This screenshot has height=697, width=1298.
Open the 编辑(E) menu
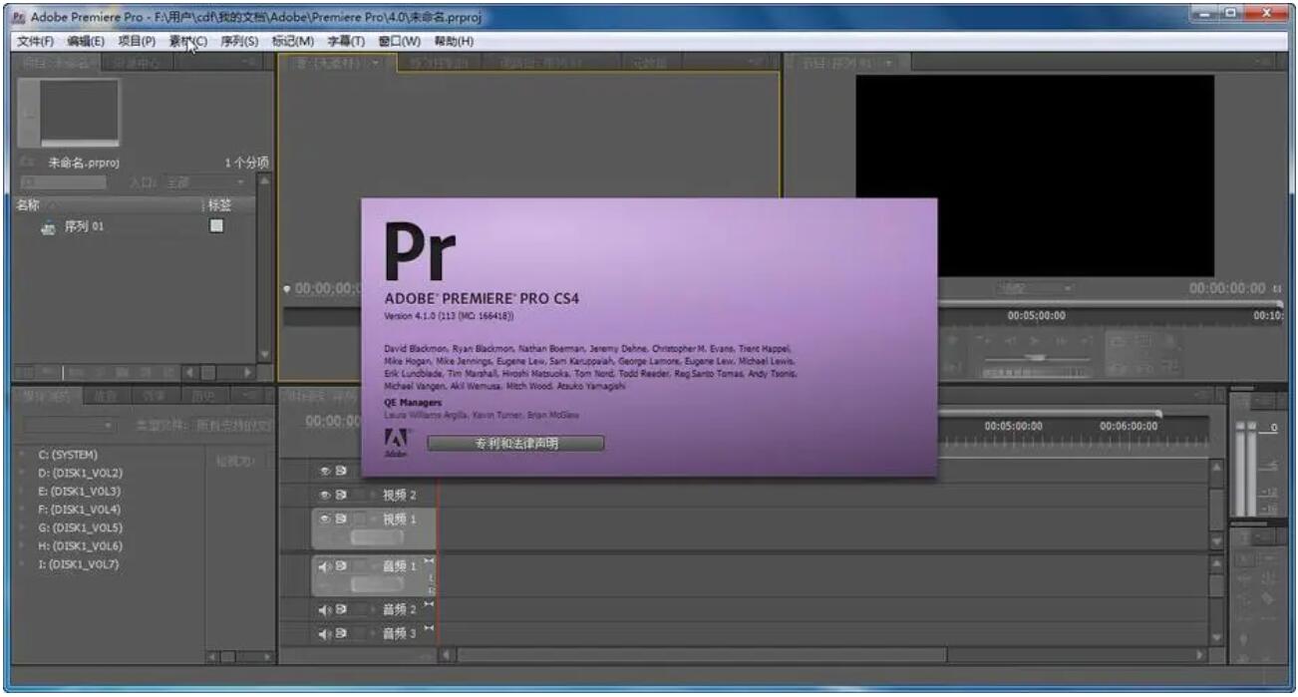[x=86, y=41]
